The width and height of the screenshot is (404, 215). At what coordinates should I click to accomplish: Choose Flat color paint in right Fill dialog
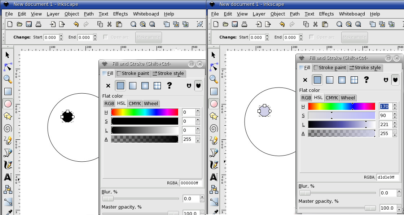(x=317, y=80)
